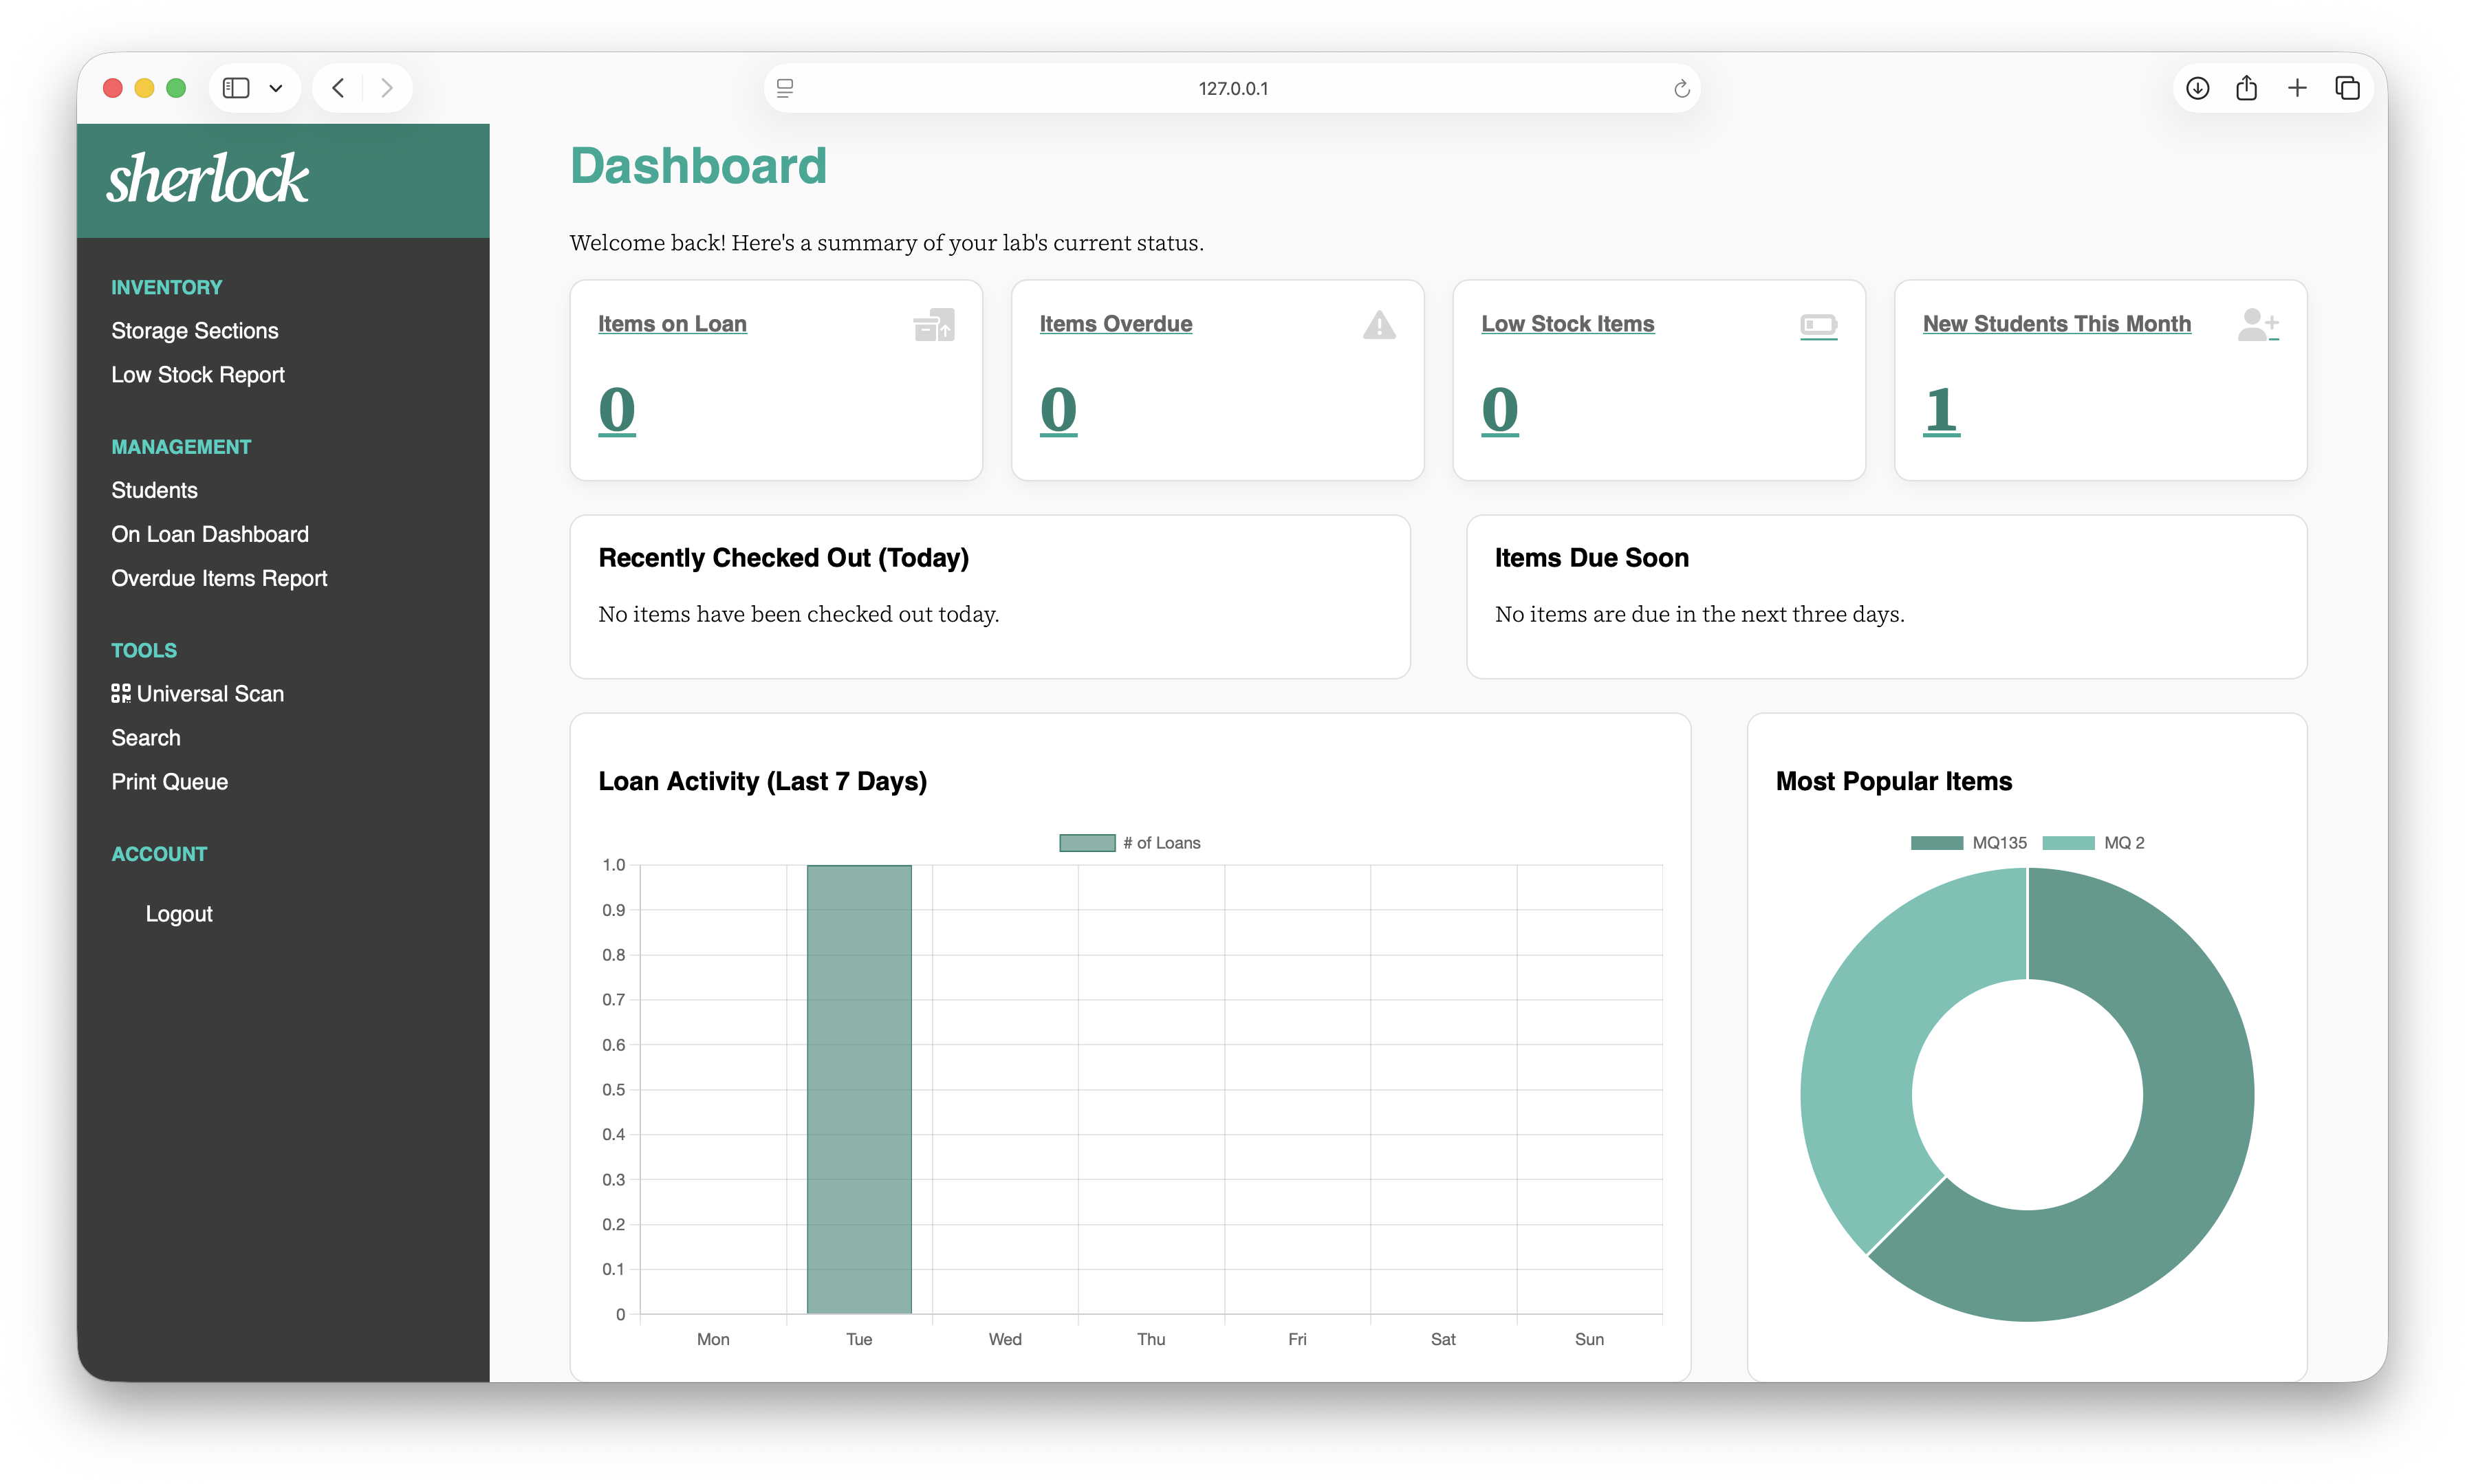Viewport: 2465px width, 1484px height.
Task: Open Students from the sidebar
Action: pyautogui.click(x=154, y=490)
